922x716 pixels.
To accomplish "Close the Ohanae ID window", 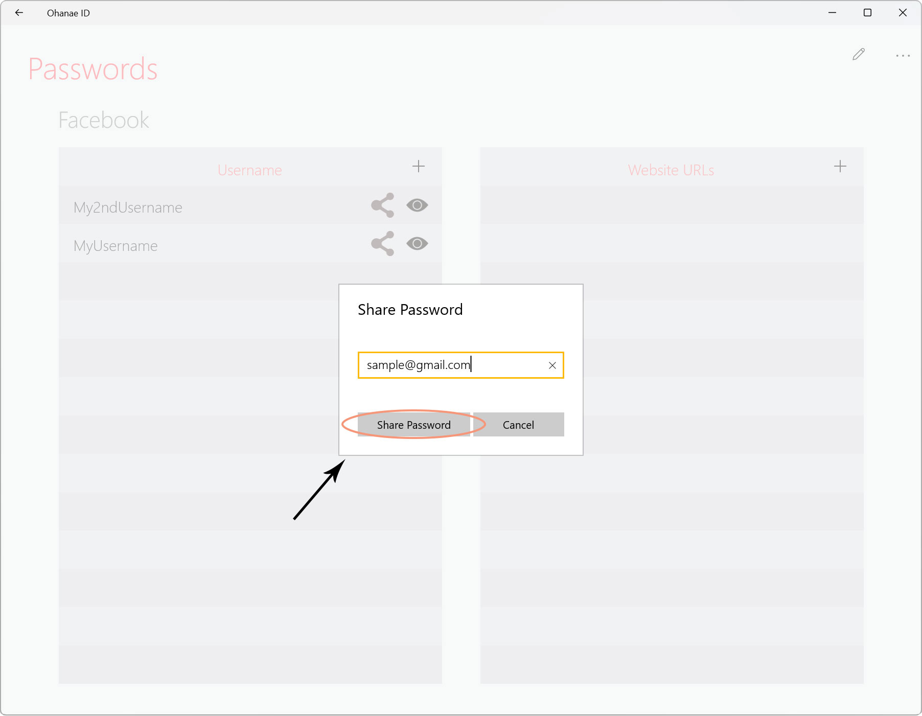I will click(903, 13).
